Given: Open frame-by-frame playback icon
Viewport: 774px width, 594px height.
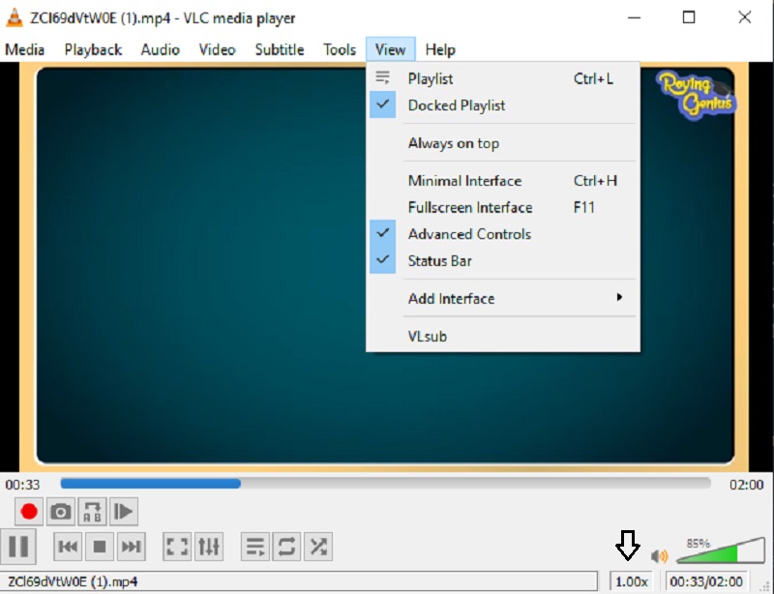Looking at the screenshot, I should coord(123,511).
